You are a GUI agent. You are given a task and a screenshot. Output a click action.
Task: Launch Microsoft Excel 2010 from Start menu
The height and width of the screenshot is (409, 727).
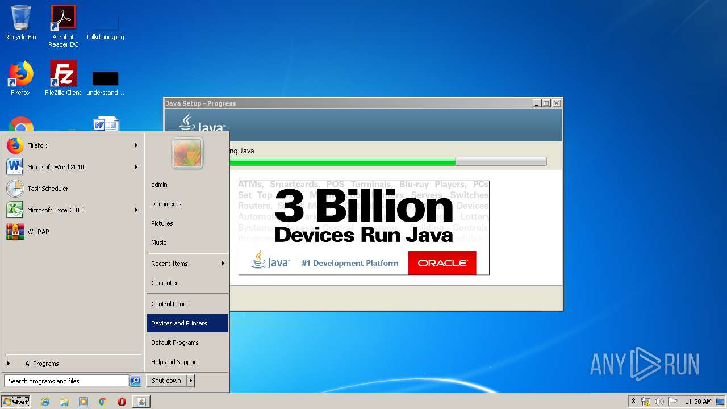pos(73,210)
